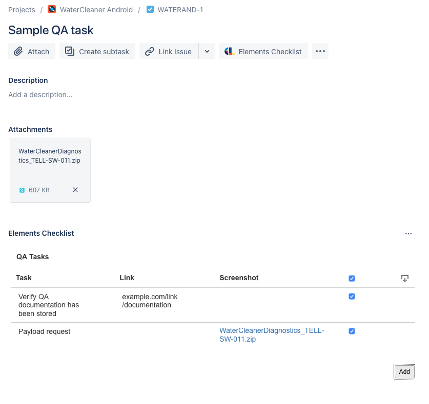Open the WaterCleanerDiagnostics zip attachment thumbnail
The image size is (429, 404).
point(50,164)
